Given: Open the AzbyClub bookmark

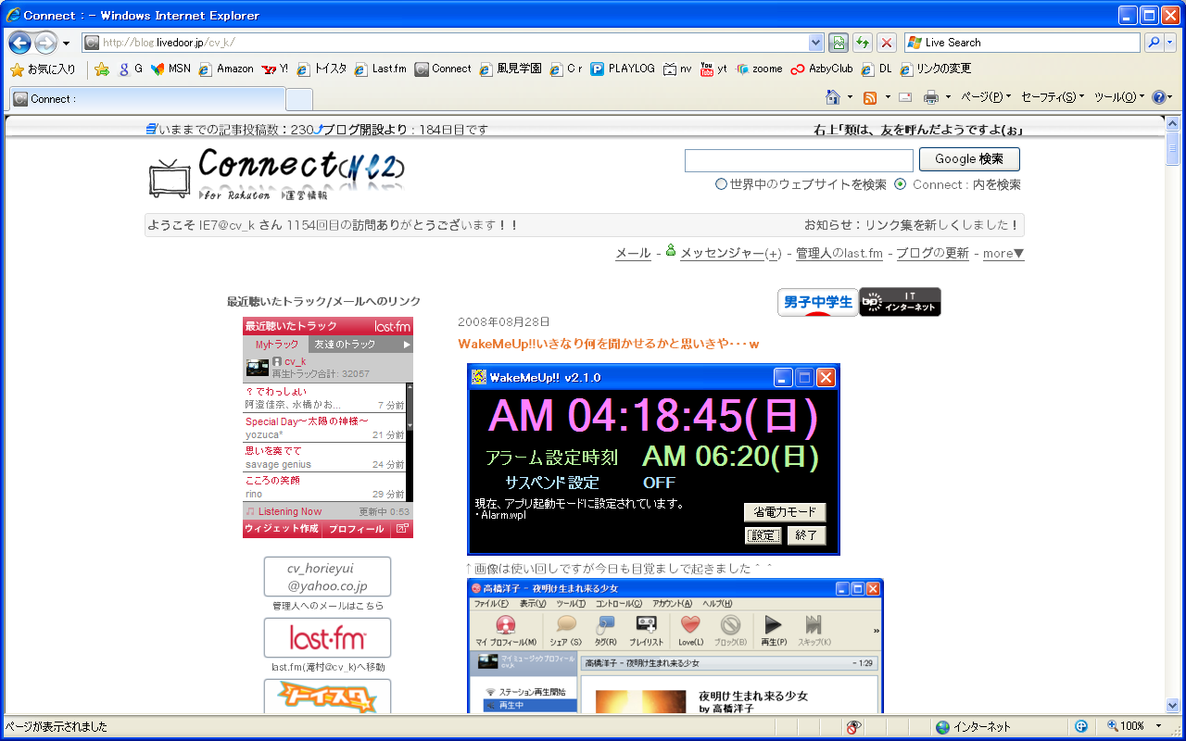Looking at the screenshot, I should point(822,69).
